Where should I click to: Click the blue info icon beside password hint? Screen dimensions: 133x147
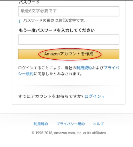point(20,21)
